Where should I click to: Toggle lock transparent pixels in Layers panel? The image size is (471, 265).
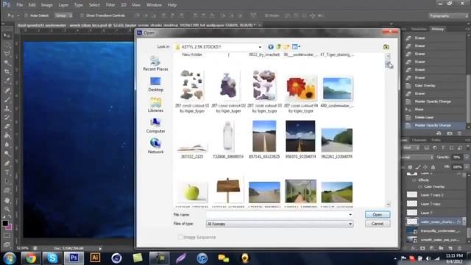(x=410, y=167)
